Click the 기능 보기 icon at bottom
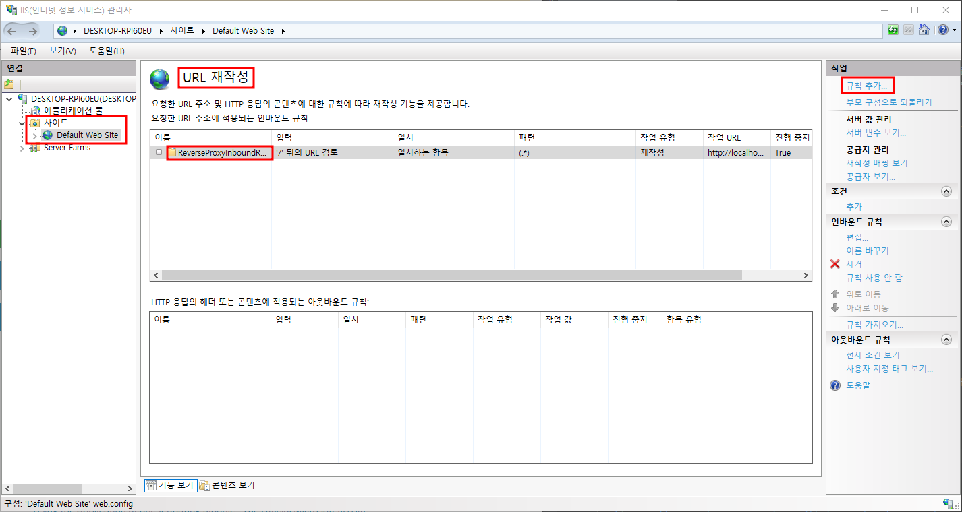Image resolution: width=962 pixels, height=512 pixels. [150, 486]
